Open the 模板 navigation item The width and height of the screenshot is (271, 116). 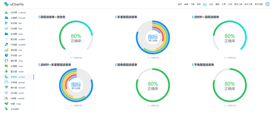[217, 4]
